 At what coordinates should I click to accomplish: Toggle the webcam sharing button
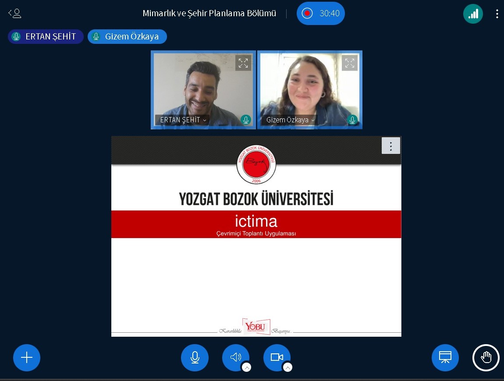point(276,357)
